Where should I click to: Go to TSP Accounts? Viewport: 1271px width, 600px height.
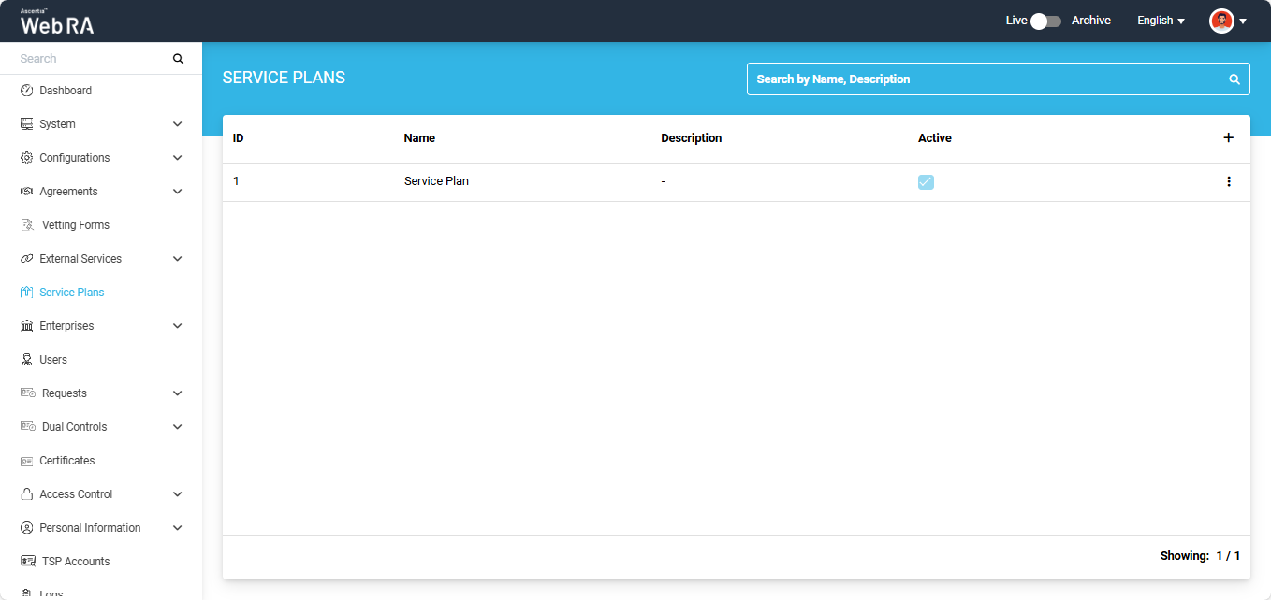(x=75, y=562)
